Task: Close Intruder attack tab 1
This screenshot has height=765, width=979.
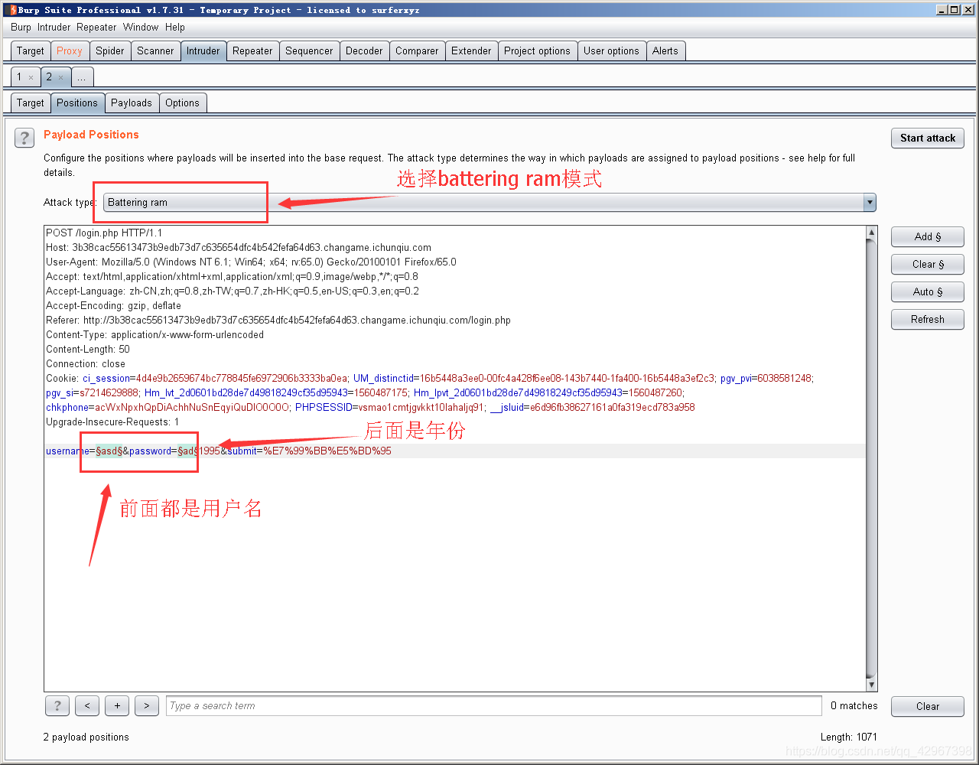Action: (x=31, y=77)
